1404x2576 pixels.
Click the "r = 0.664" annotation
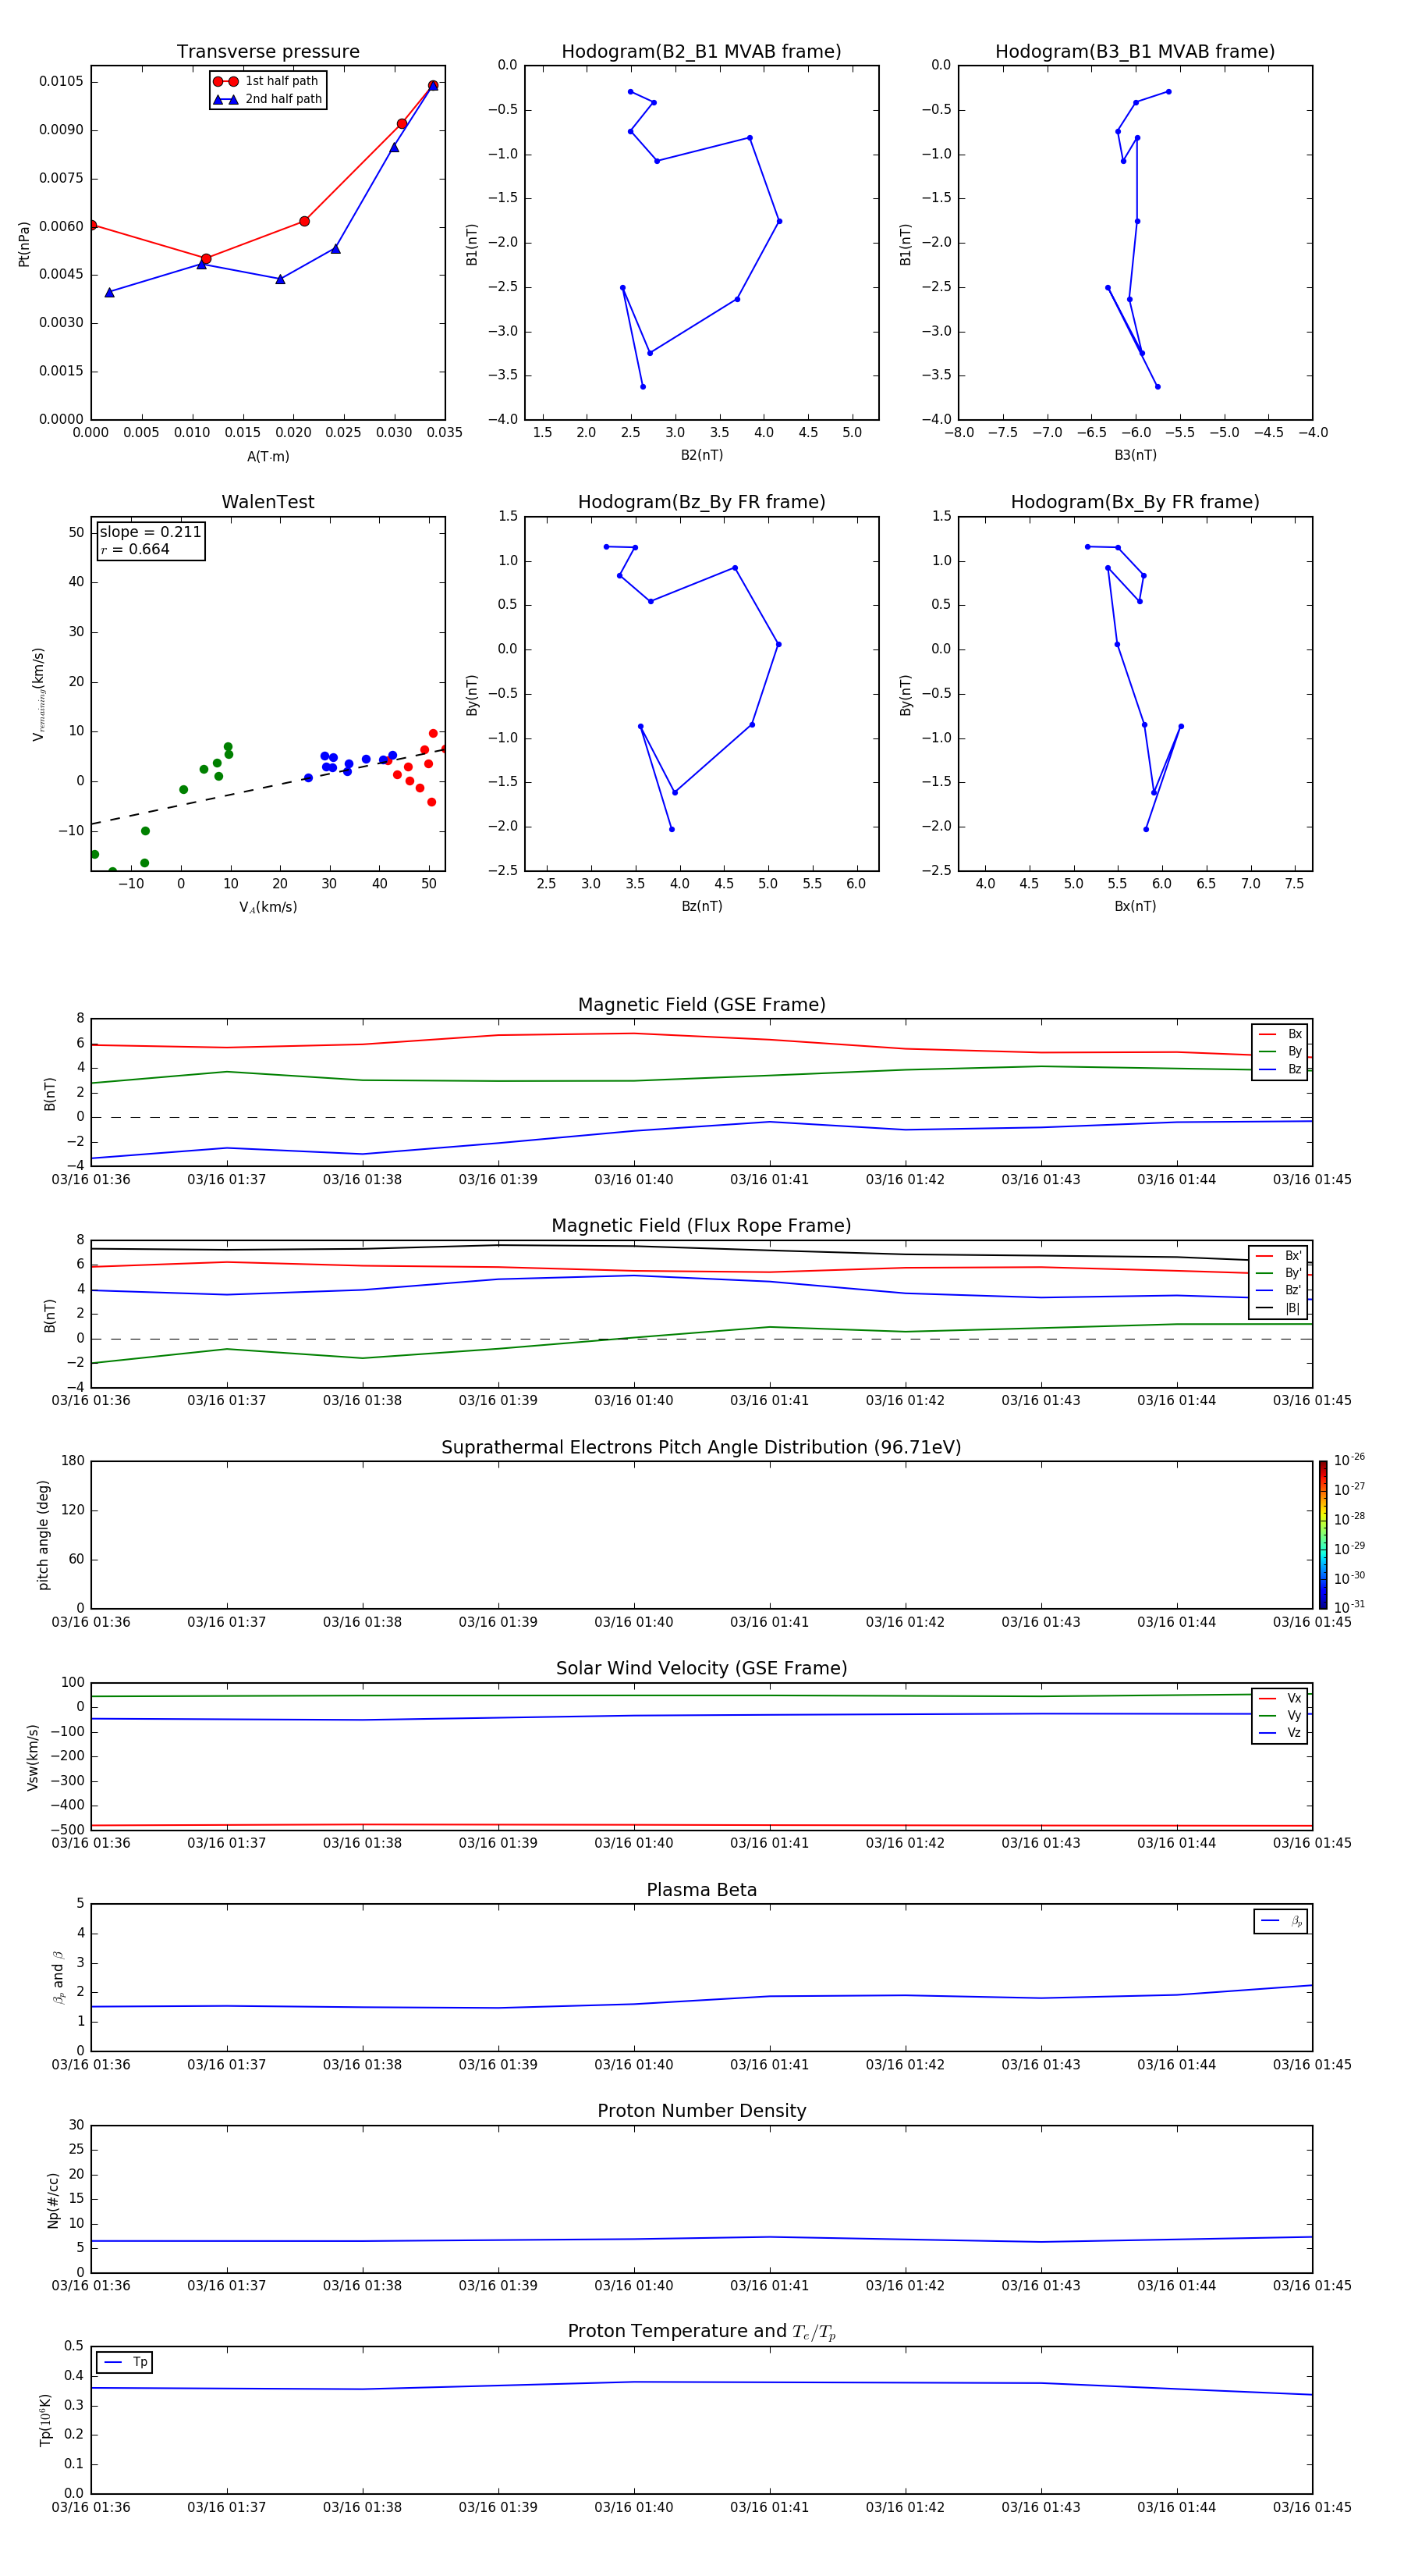(x=135, y=549)
